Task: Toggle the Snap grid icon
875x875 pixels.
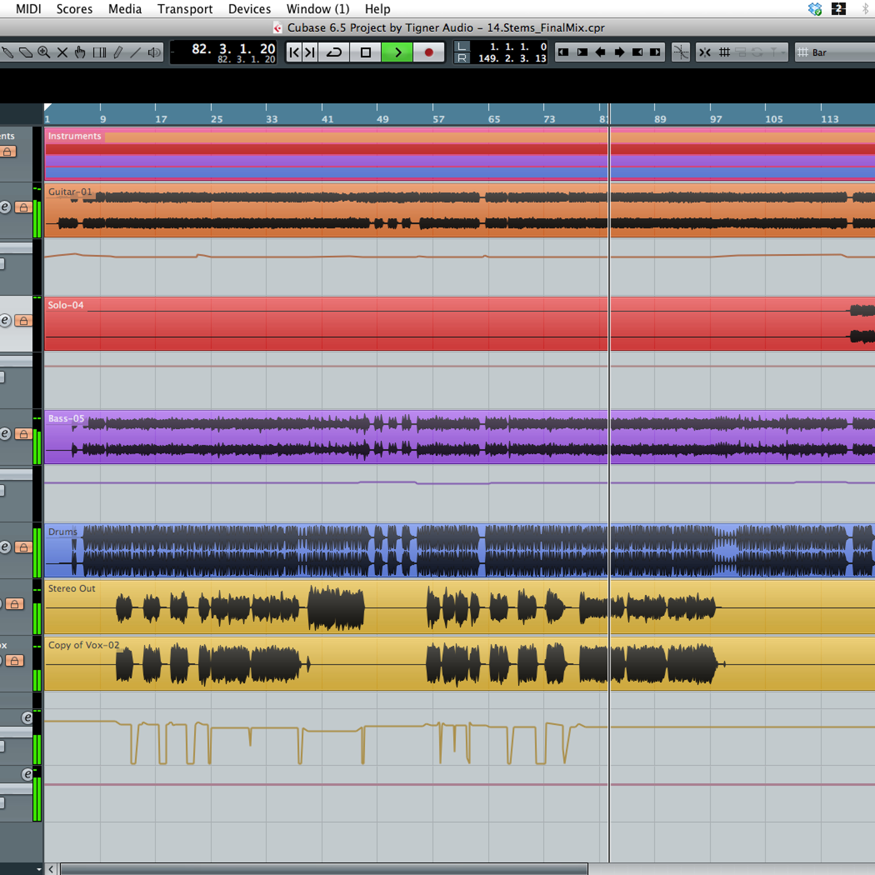Action: (x=724, y=52)
